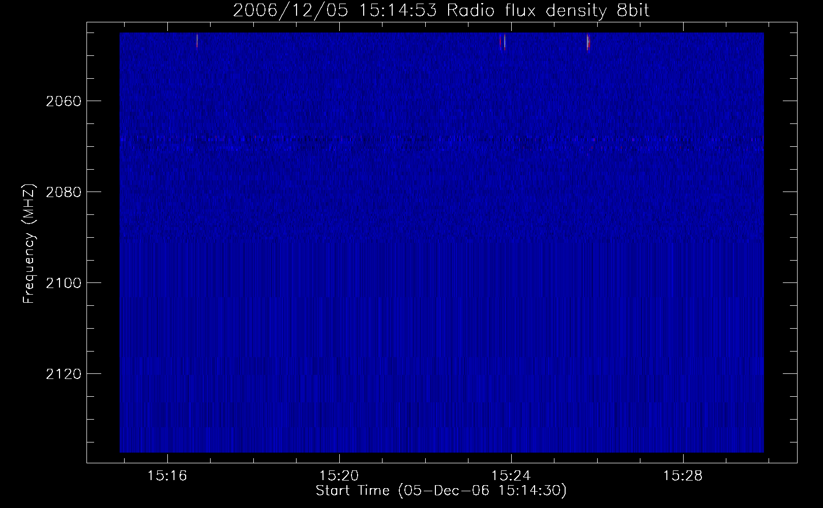
Task: Click the 15:28 time tick label
Action: [683, 475]
